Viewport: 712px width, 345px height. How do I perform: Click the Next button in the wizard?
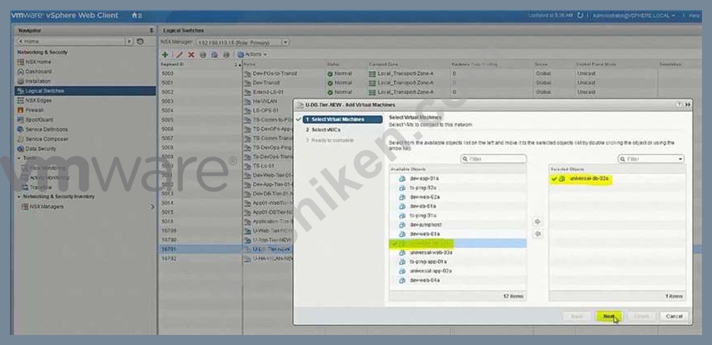pyautogui.click(x=608, y=317)
